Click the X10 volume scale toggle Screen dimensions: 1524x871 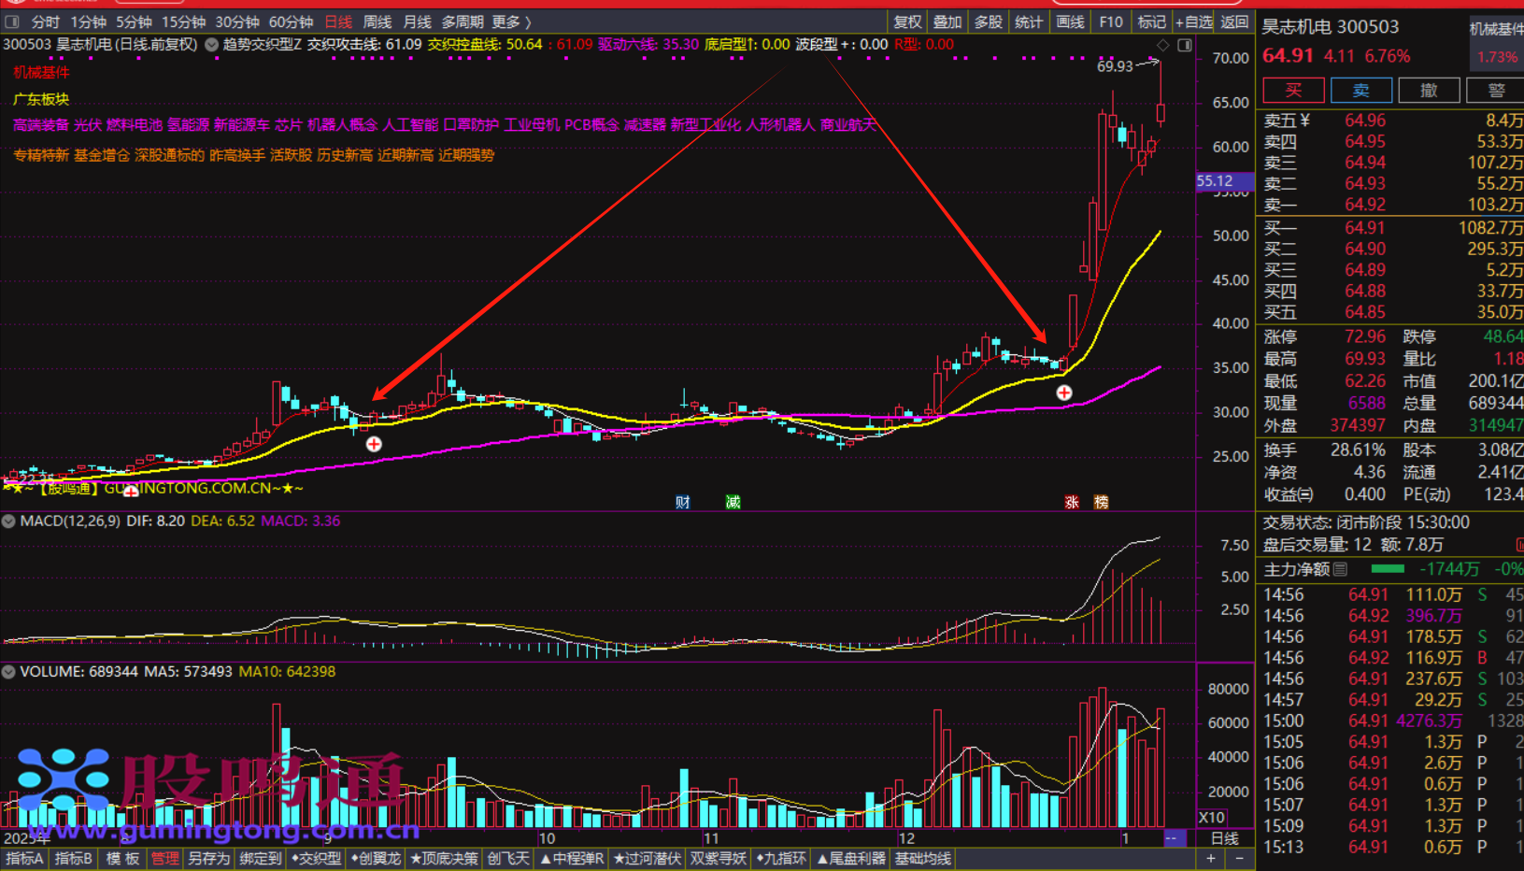coord(1212,818)
